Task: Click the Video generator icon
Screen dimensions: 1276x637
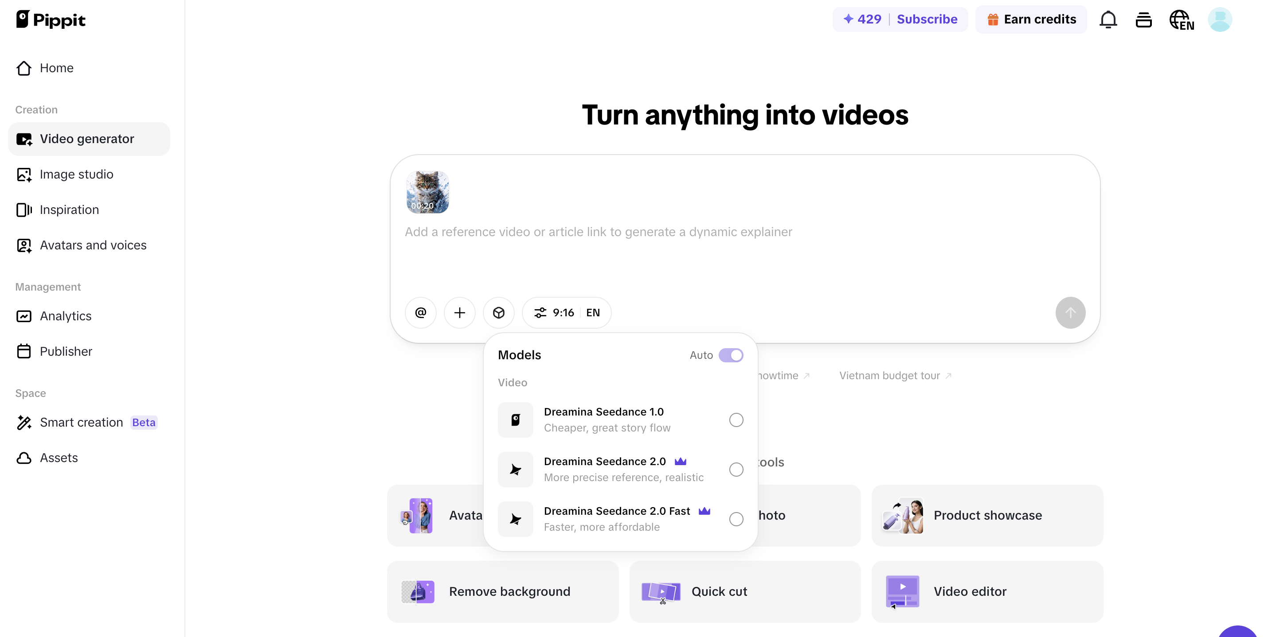Action: click(x=24, y=139)
